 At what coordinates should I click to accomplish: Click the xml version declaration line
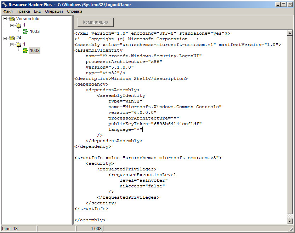click(x=152, y=34)
